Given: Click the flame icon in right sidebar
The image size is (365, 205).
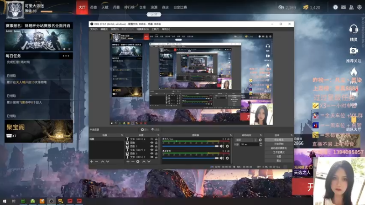Looking at the screenshot, I should (x=354, y=72).
